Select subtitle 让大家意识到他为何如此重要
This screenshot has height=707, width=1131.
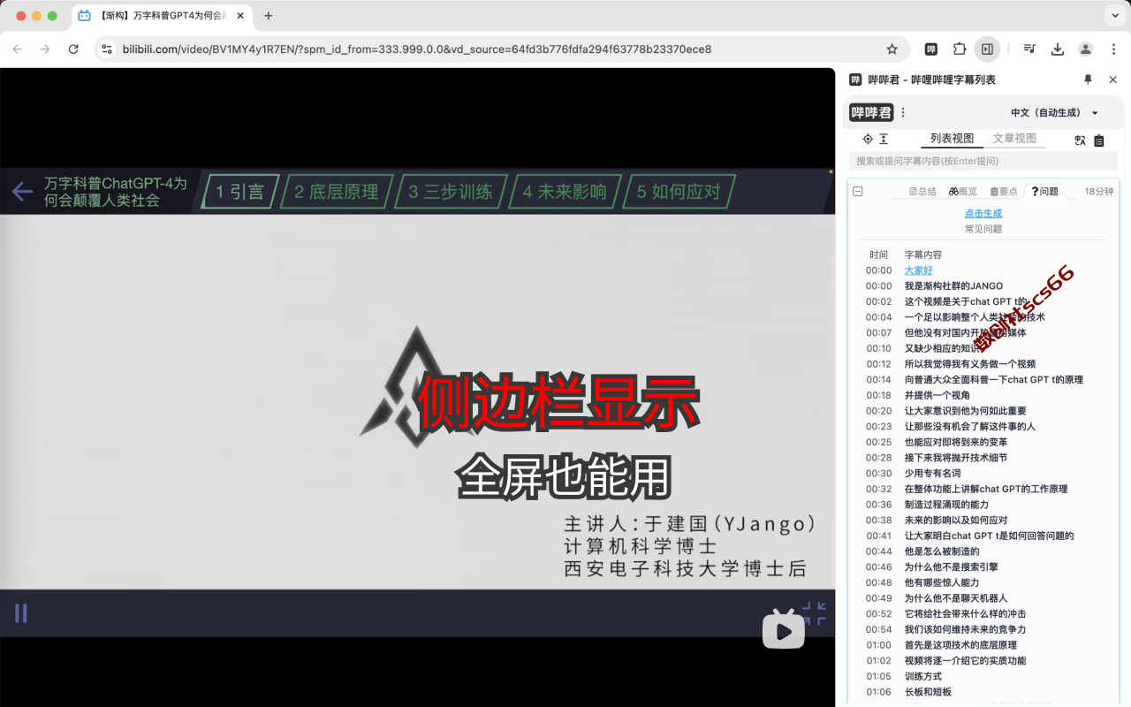click(965, 410)
